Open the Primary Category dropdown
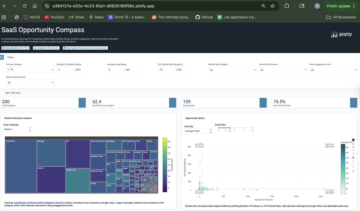The height and width of the screenshot is (211, 360). [x=30, y=69]
